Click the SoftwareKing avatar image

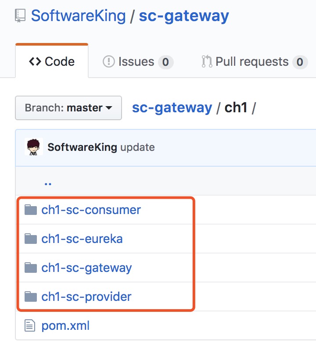tap(34, 147)
